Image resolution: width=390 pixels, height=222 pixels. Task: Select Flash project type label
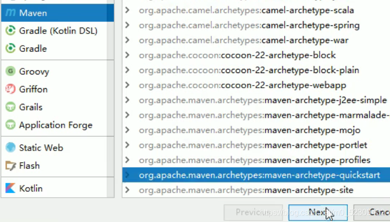tap(29, 166)
